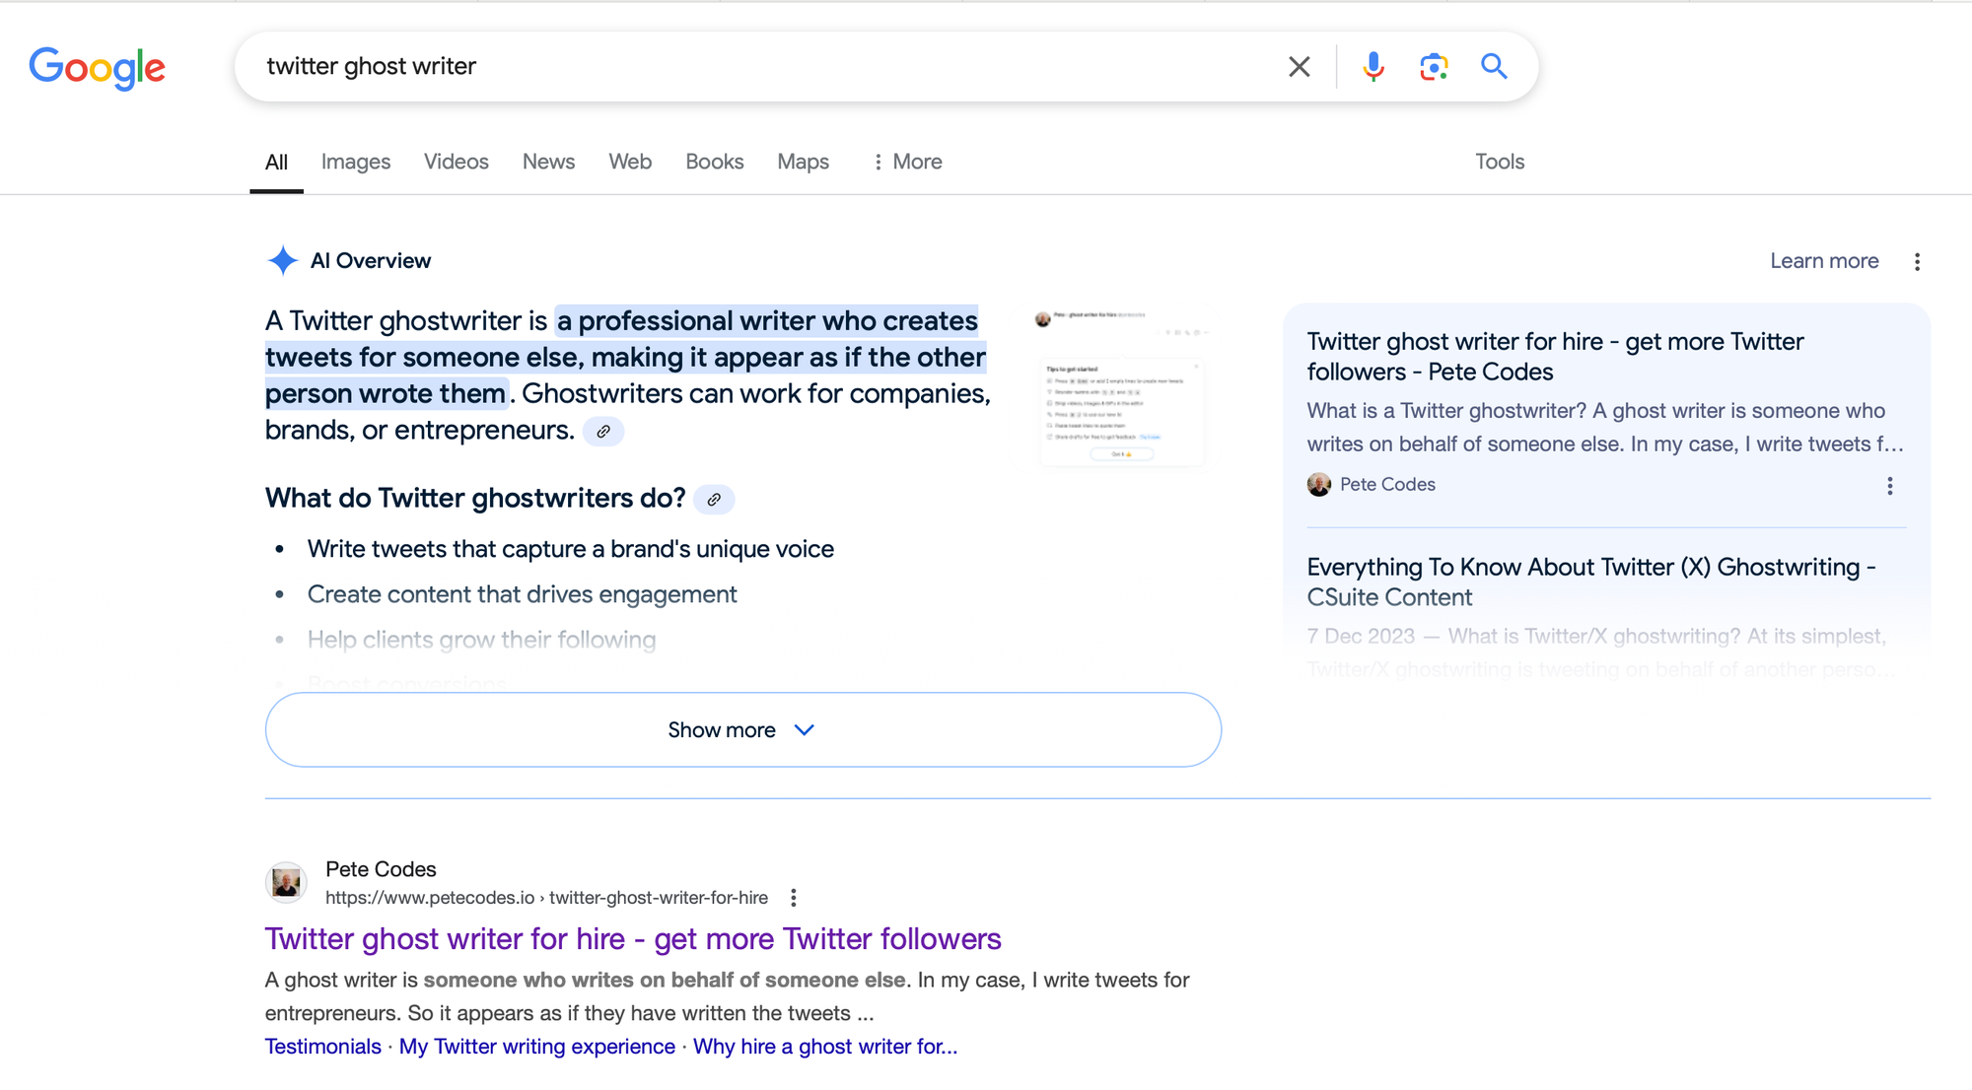This screenshot has height=1090, width=1972.
Task: Click the AI Overview sparkle icon
Action: click(282, 259)
